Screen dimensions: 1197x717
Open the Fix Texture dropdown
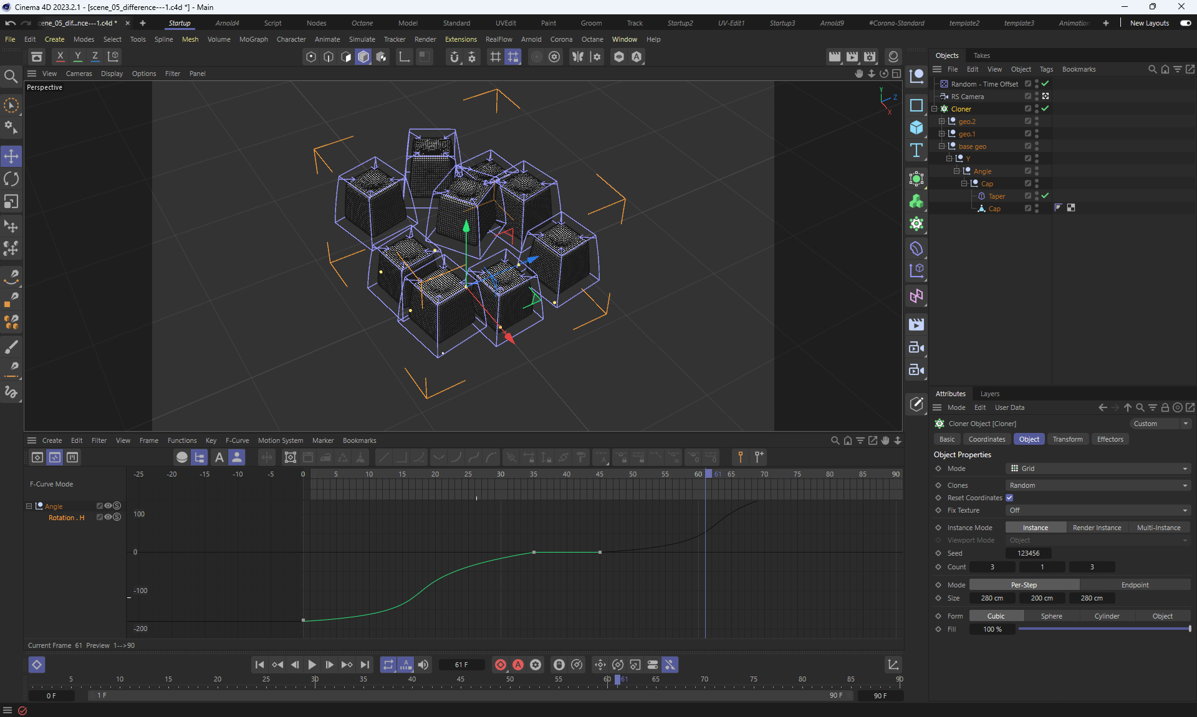pyautogui.click(x=1097, y=510)
